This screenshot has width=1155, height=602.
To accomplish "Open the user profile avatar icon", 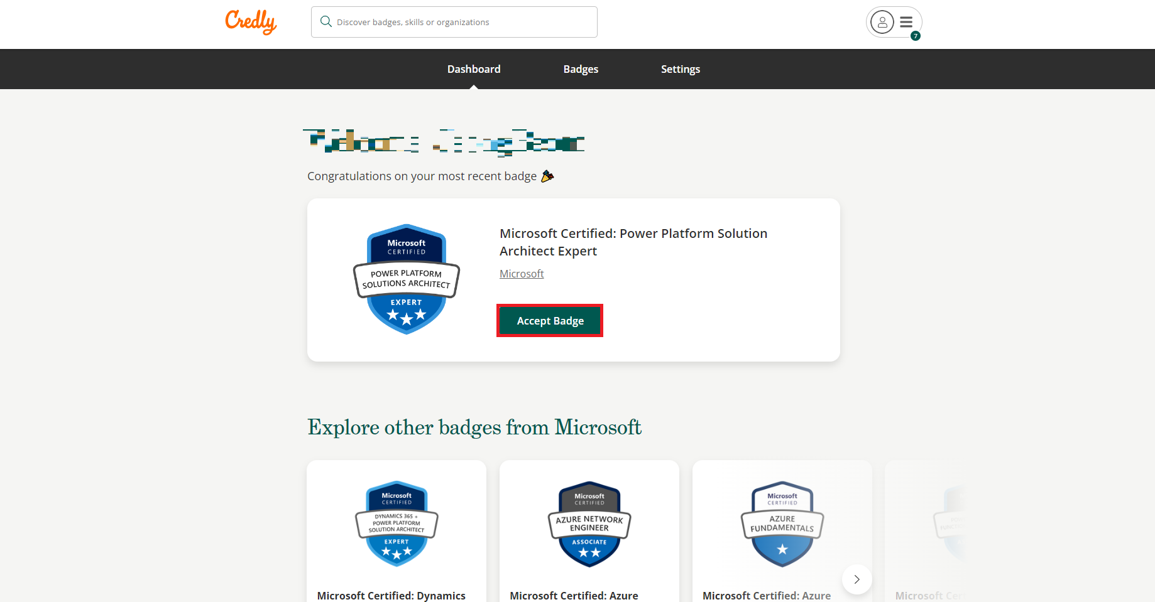I will 882,22.
